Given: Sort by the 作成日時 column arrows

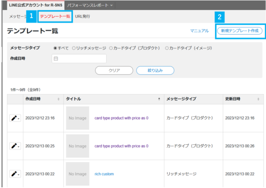Looking at the screenshot, I should tap(59, 99).
